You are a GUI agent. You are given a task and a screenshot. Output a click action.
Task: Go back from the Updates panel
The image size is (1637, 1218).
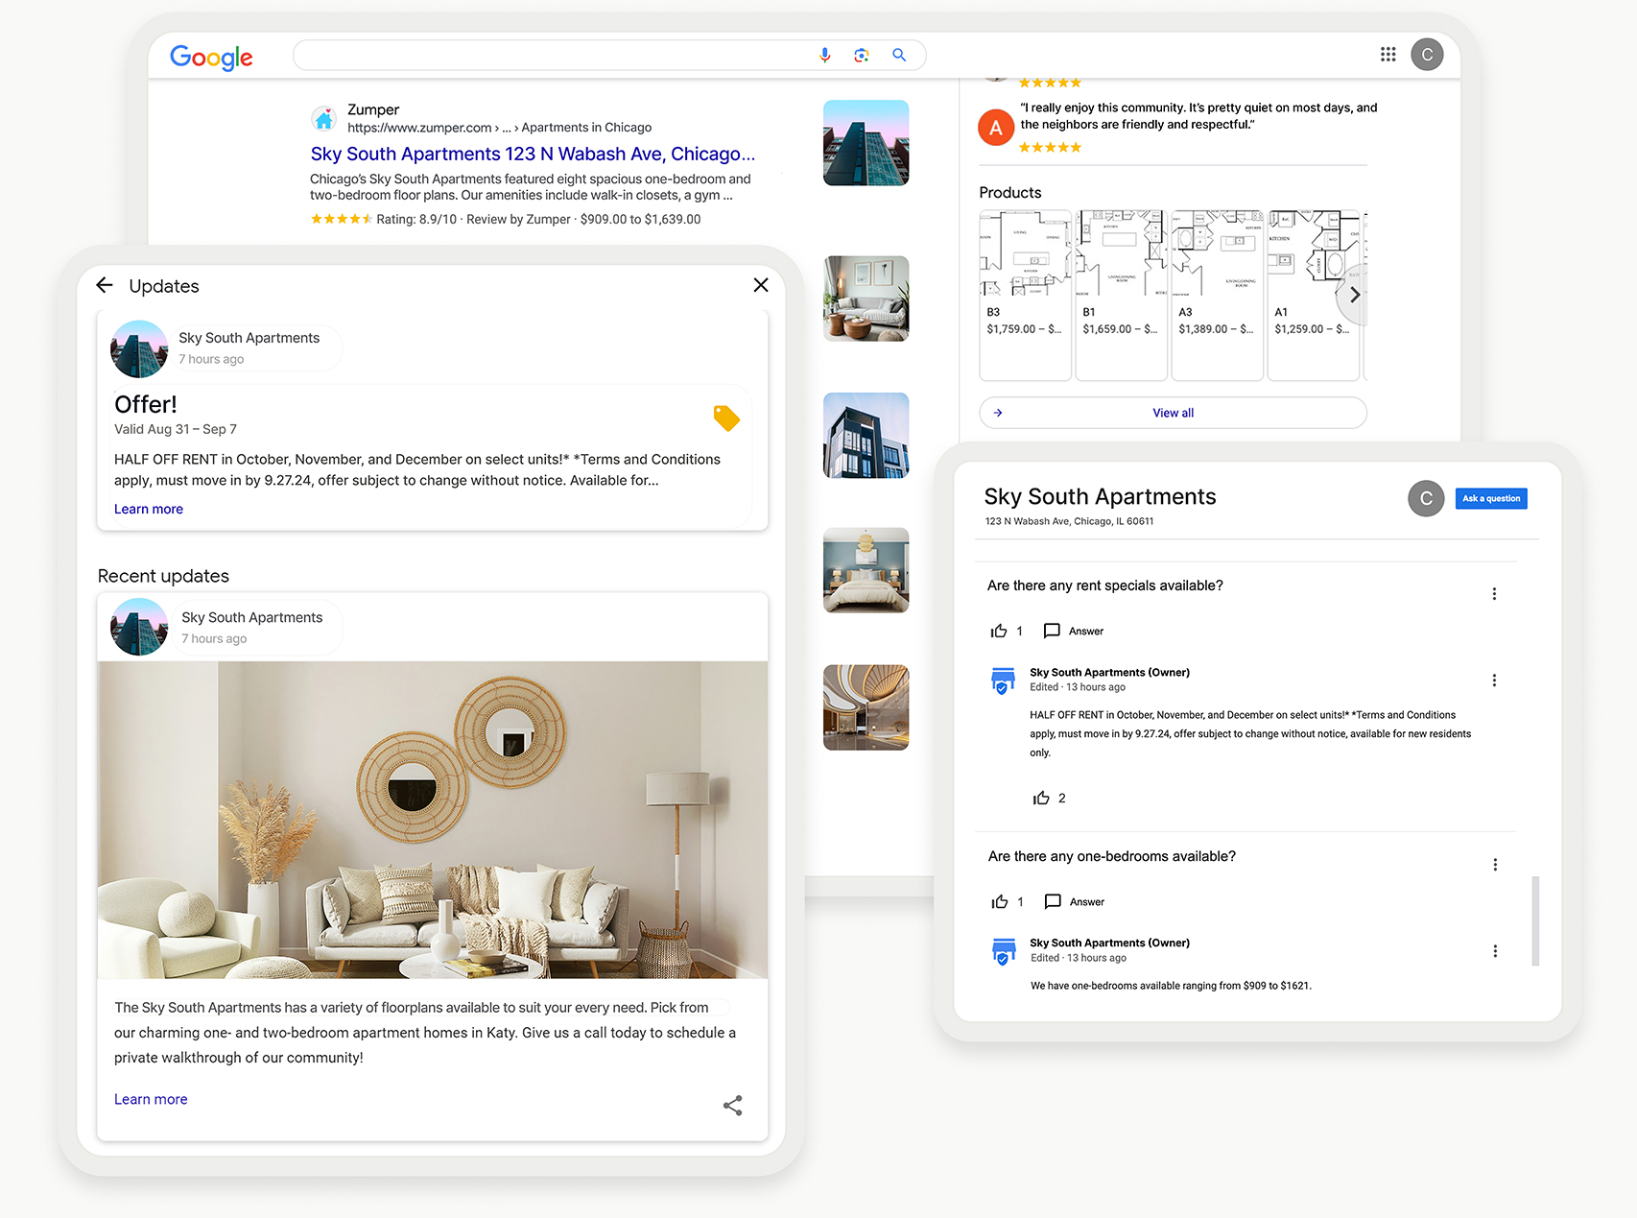pos(105,285)
